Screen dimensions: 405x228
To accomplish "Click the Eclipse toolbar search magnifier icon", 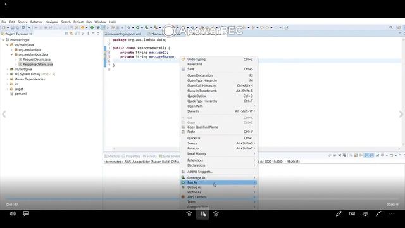I will [x=391, y=28].
